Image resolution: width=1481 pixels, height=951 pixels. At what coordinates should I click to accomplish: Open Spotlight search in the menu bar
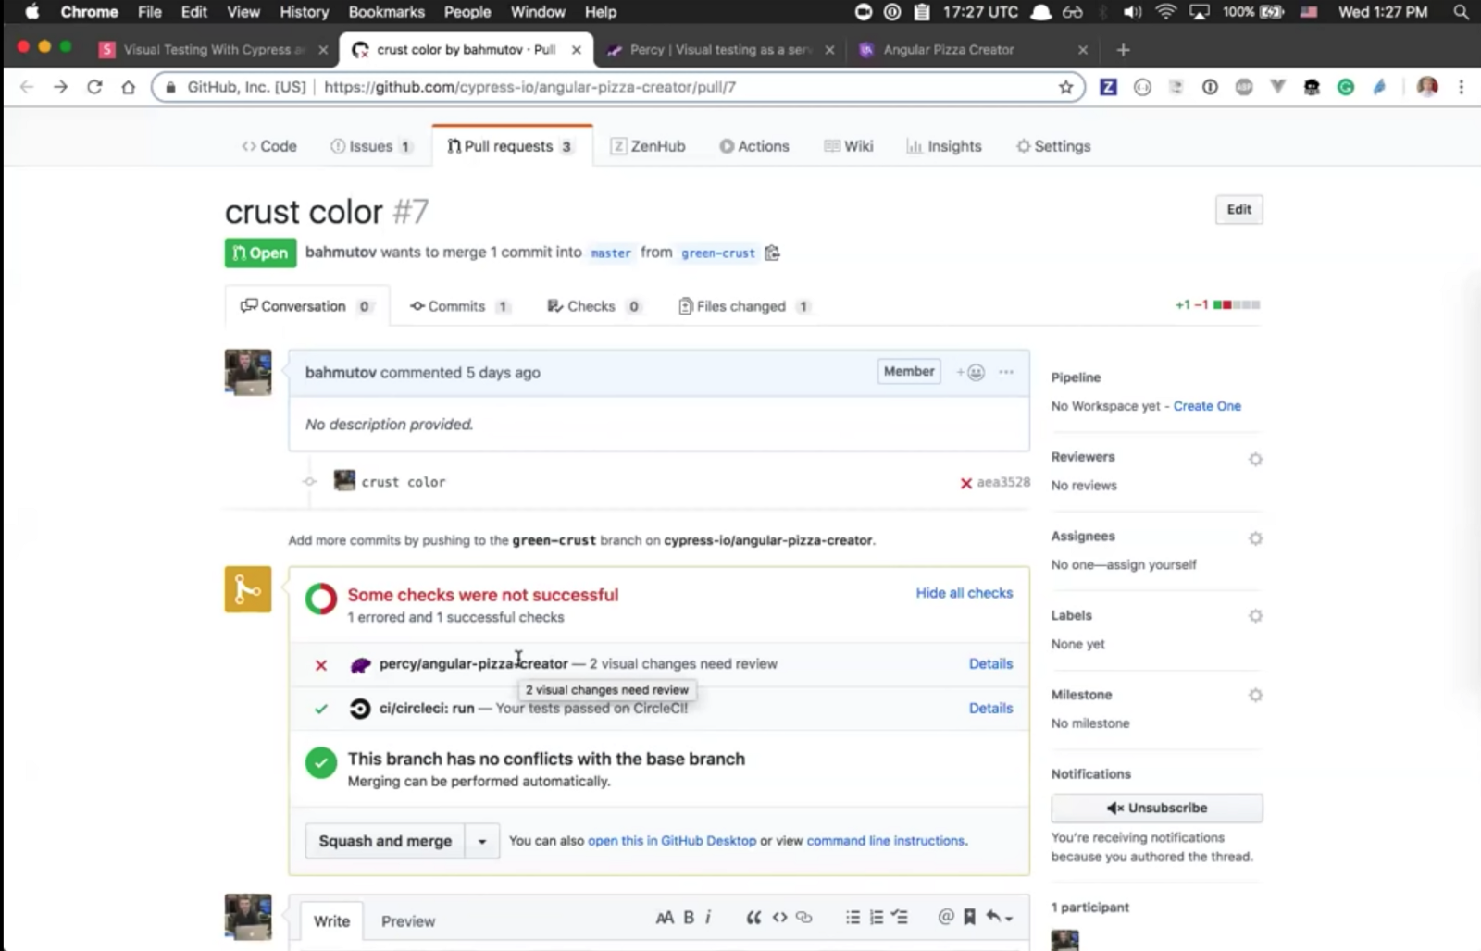[1461, 12]
